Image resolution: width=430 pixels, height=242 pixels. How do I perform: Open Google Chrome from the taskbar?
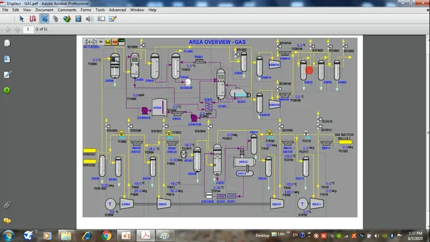click(x=107, y=235)
